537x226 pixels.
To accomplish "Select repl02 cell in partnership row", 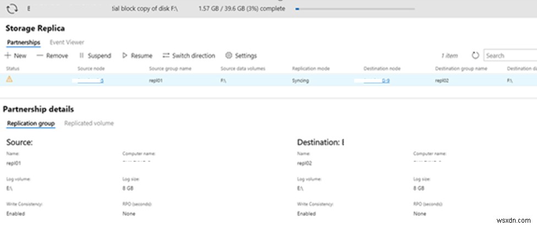I will tap(442, 81).
